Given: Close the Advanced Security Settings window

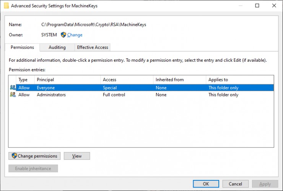Looking at the screenshot, I should [274, 6].
